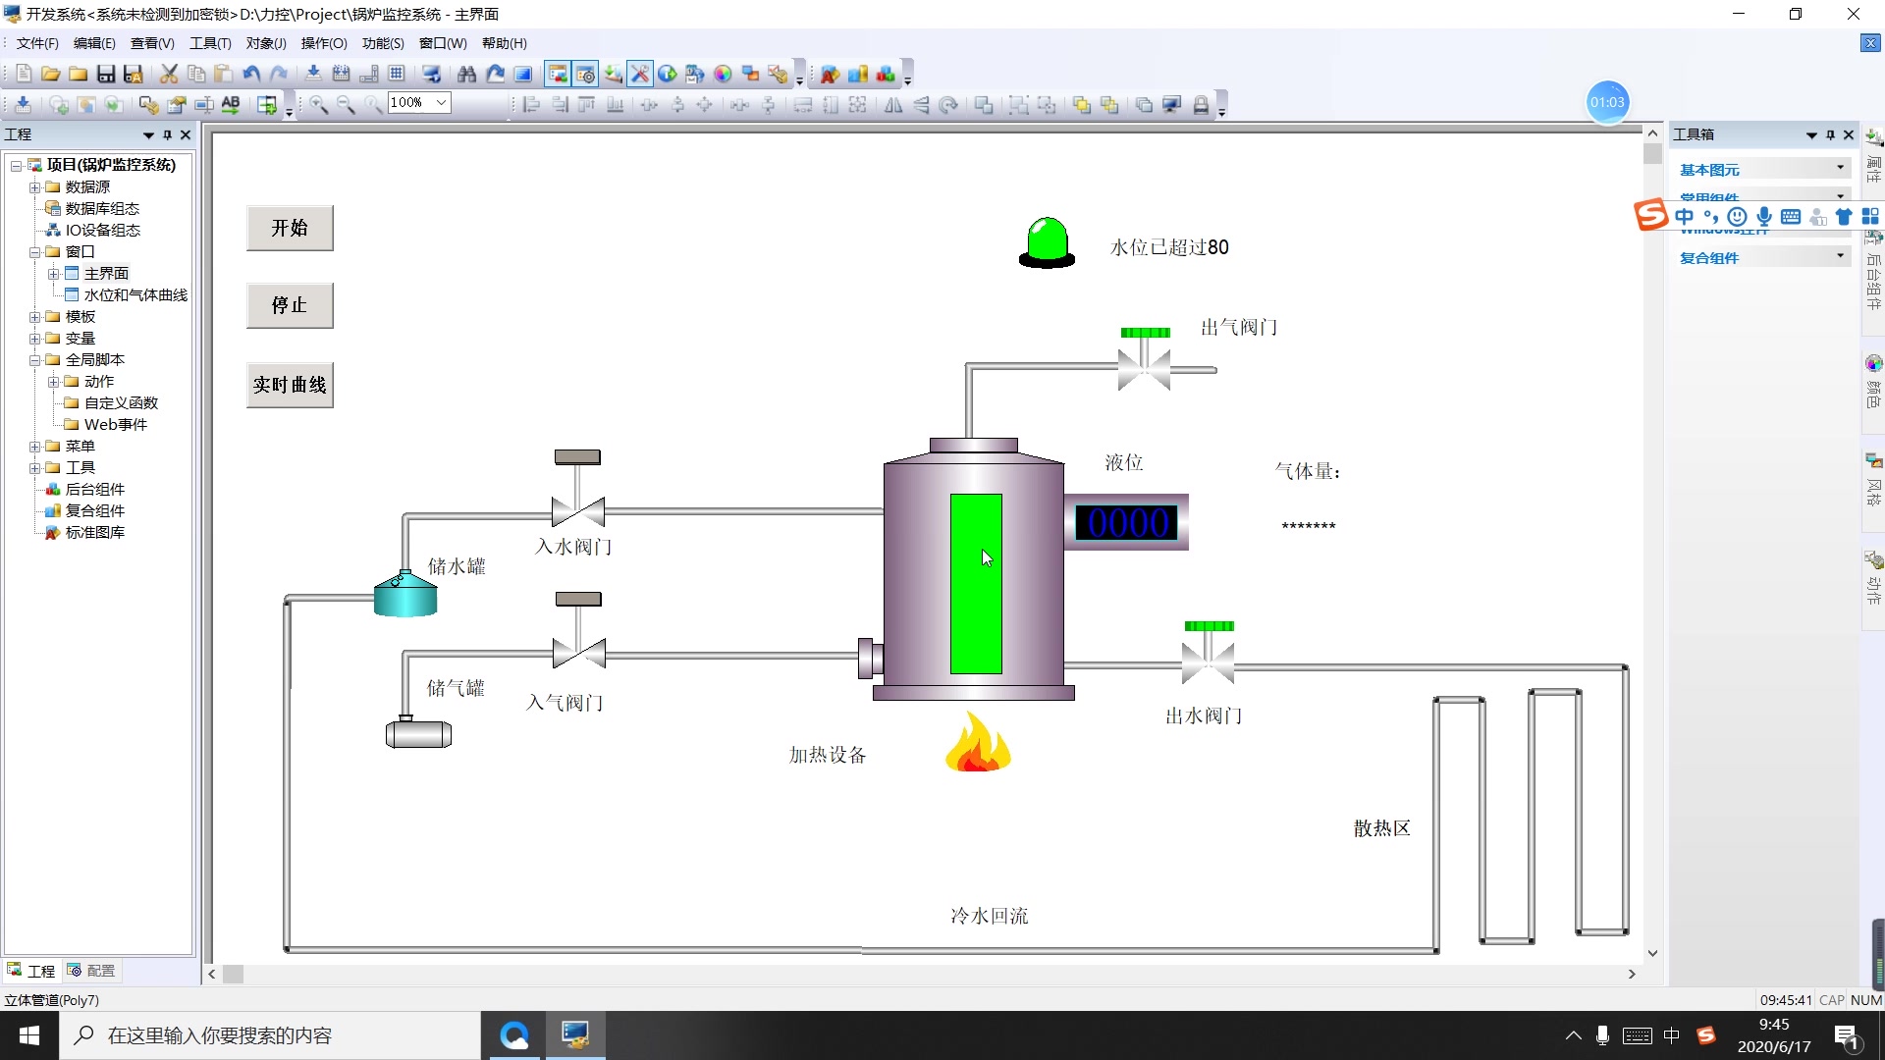This screenshot has height=1060, width=1885.
Task: Pin the 工程 panel with pushpin
Action: click(x=167, y=134)
